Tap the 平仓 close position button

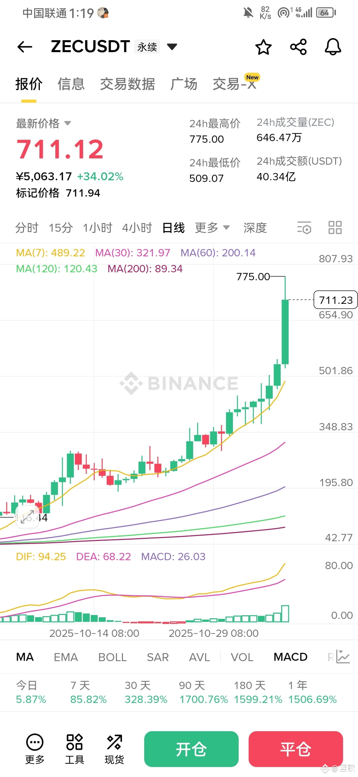tap(296, 749)
